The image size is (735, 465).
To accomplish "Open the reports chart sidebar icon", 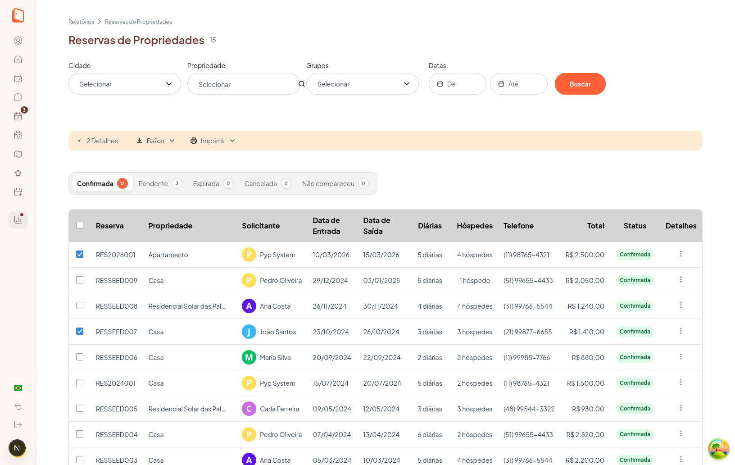I will 18,220.
